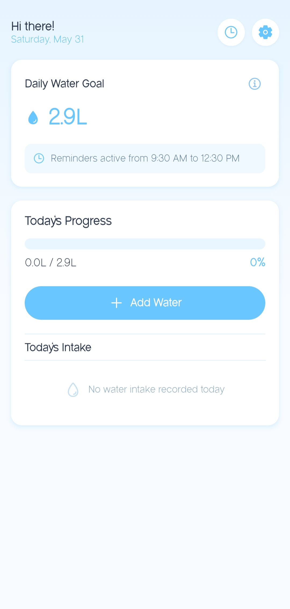The image size is (290, 609).
Task: Tap the Daily Water Goal title
Action: tap(64, 84)
